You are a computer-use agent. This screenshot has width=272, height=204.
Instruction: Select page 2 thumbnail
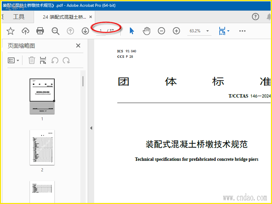coord(42,148)
